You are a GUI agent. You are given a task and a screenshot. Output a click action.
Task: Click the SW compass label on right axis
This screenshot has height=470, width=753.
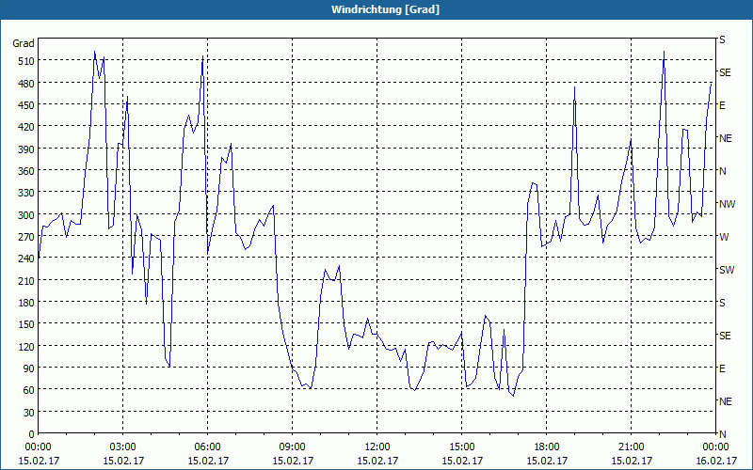727,270
